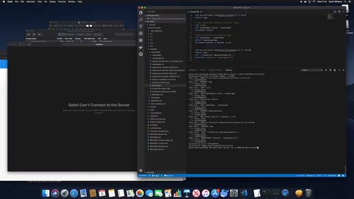Image resolution: width=354 pixels, height=199 pixels.
Task: Click the feedback smiley in VS Code status bar
Action: point(339,176)
